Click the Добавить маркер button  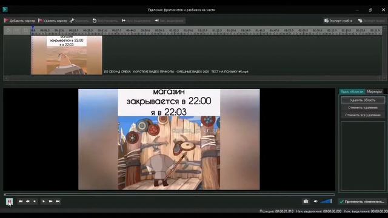coord(20,21)
